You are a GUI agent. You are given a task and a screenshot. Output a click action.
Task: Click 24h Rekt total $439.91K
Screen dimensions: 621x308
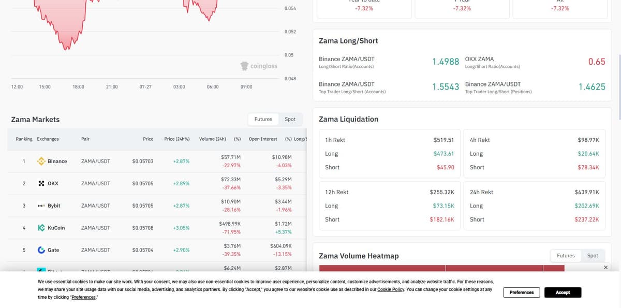[x=587, y=192]
